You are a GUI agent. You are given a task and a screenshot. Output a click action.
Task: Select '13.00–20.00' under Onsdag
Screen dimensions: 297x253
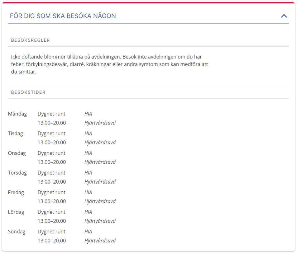[x=52, y=162]
